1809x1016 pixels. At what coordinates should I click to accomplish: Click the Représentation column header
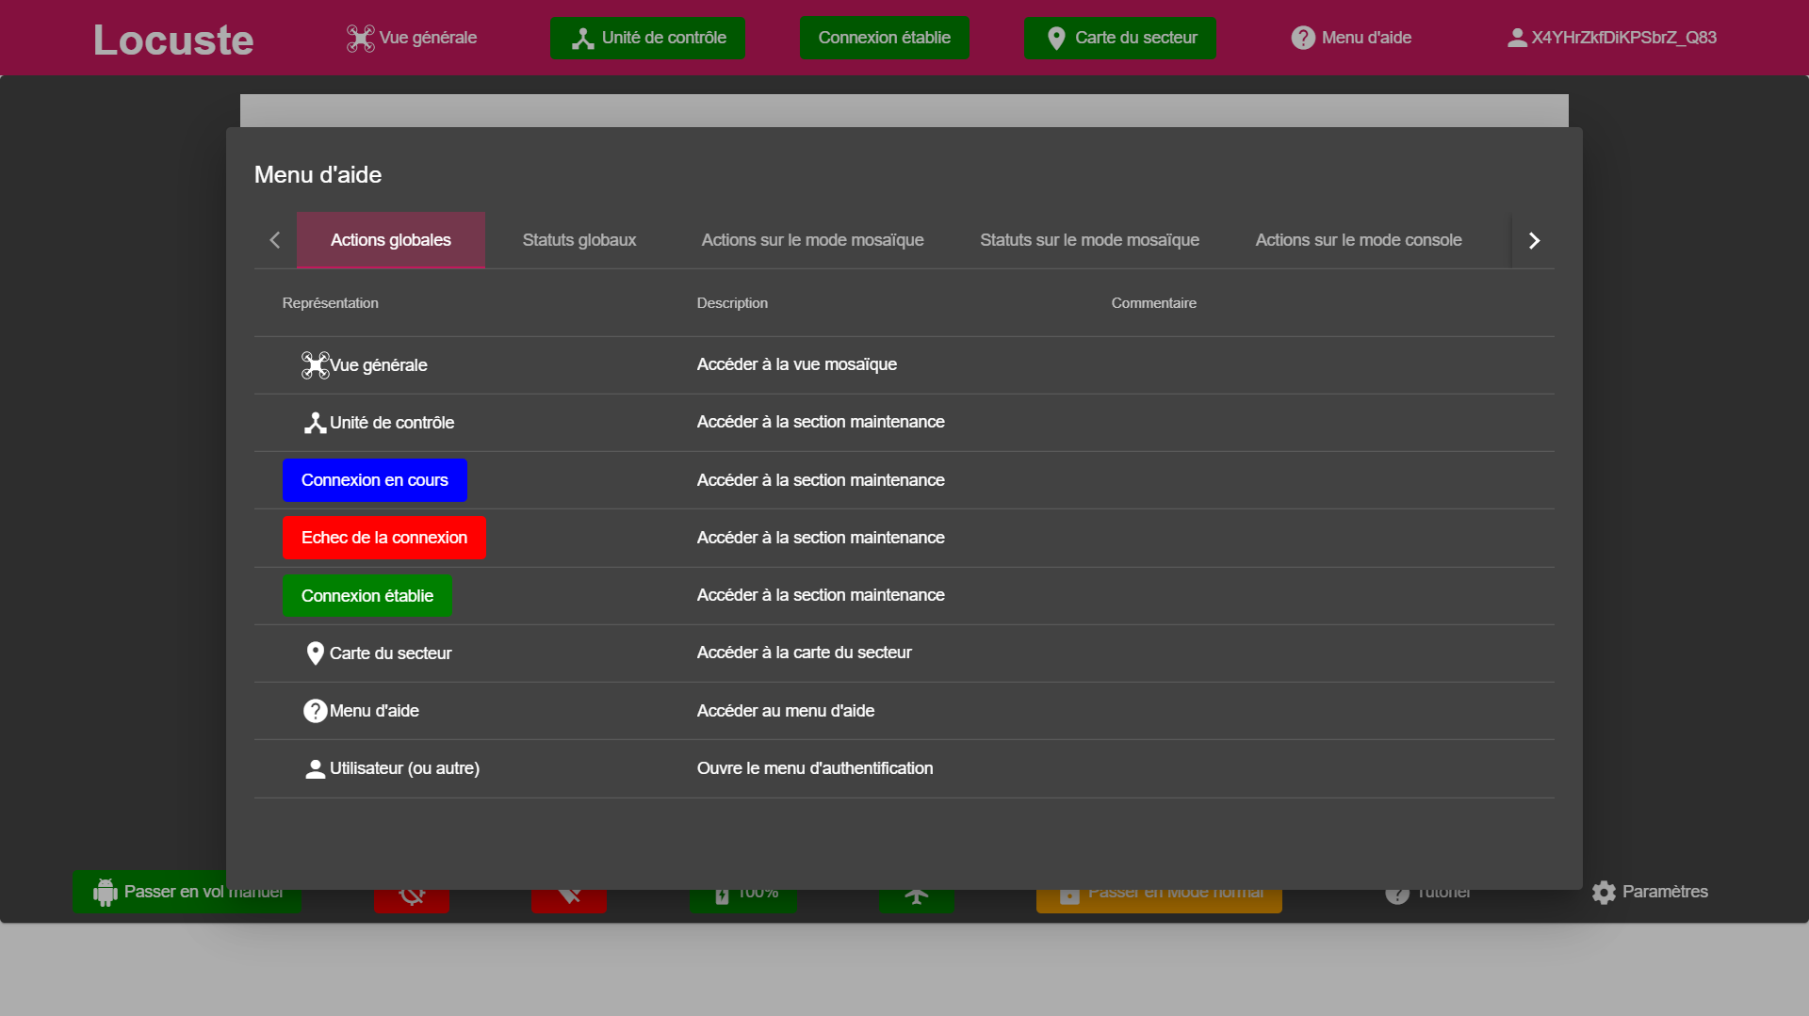click(x=331, y=303)
